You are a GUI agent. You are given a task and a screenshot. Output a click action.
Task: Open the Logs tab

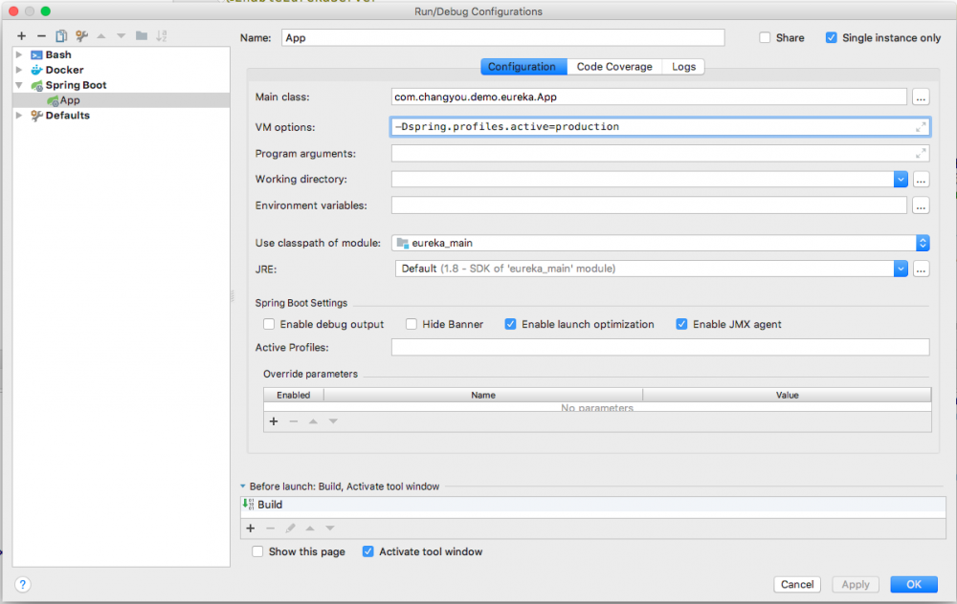683,67
